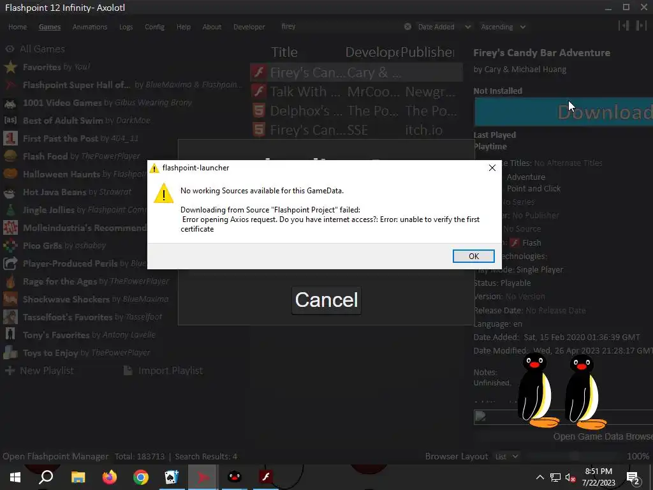This screenshot has height=490, width=653.
Task: Open the Date Added sort dropdown
Action: tap(444, 27)
